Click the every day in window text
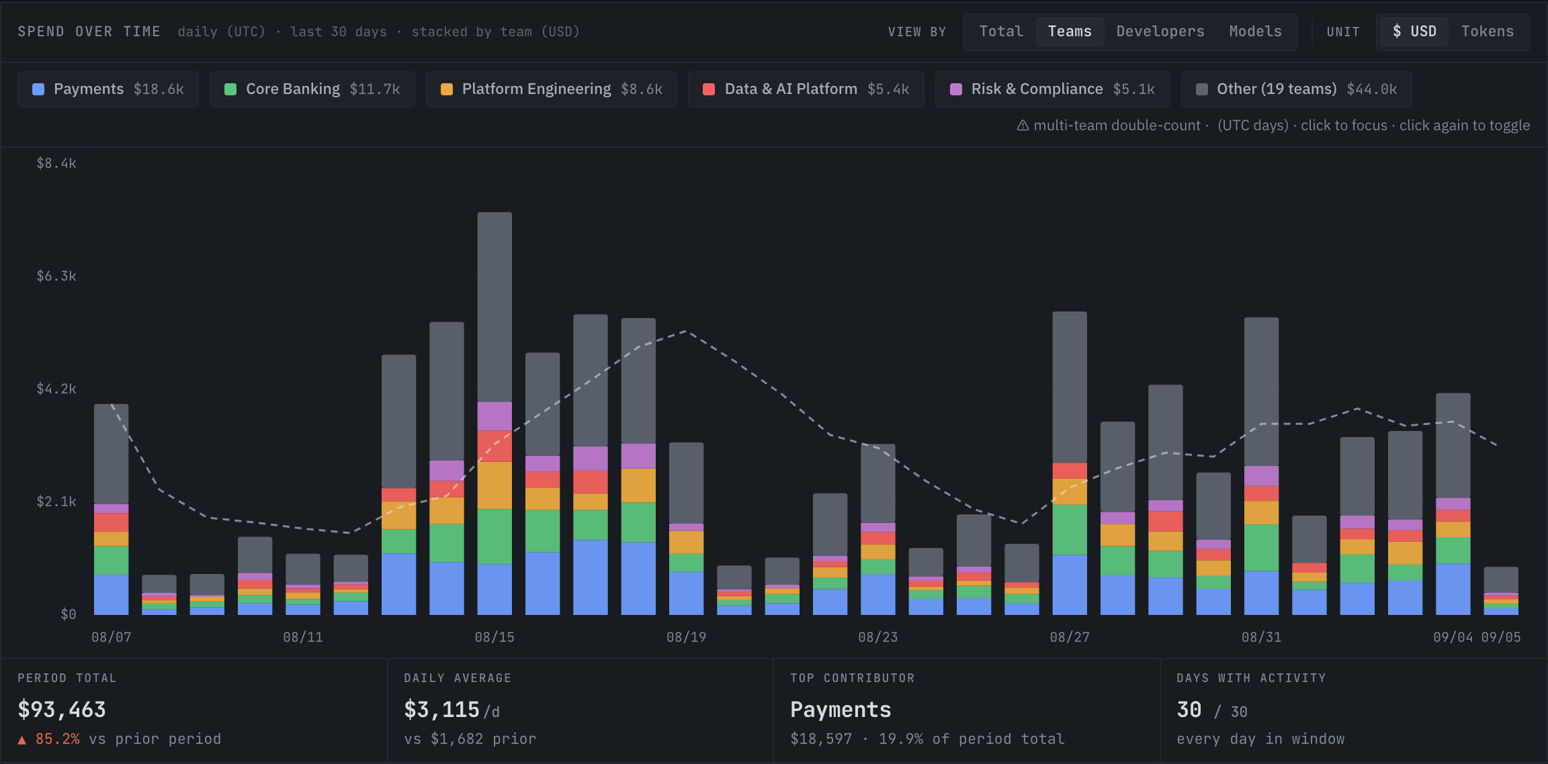The image size is (1548, 764). [x=1260, y=739]
